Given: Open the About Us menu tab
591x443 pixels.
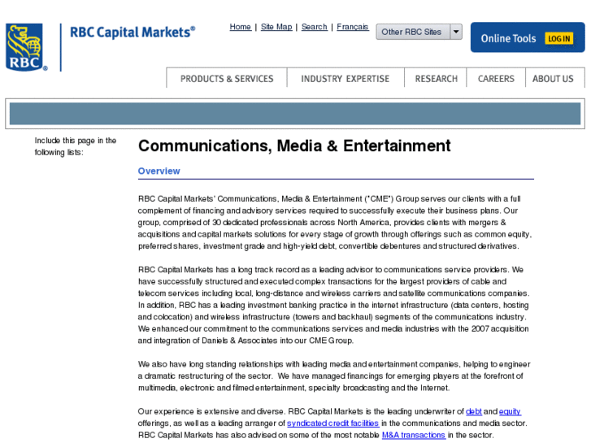Looking at the screenshot, I should pos(553,78).
